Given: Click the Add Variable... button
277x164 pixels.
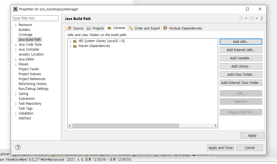Looking at the screenshot, I should [x=241, y=58].
